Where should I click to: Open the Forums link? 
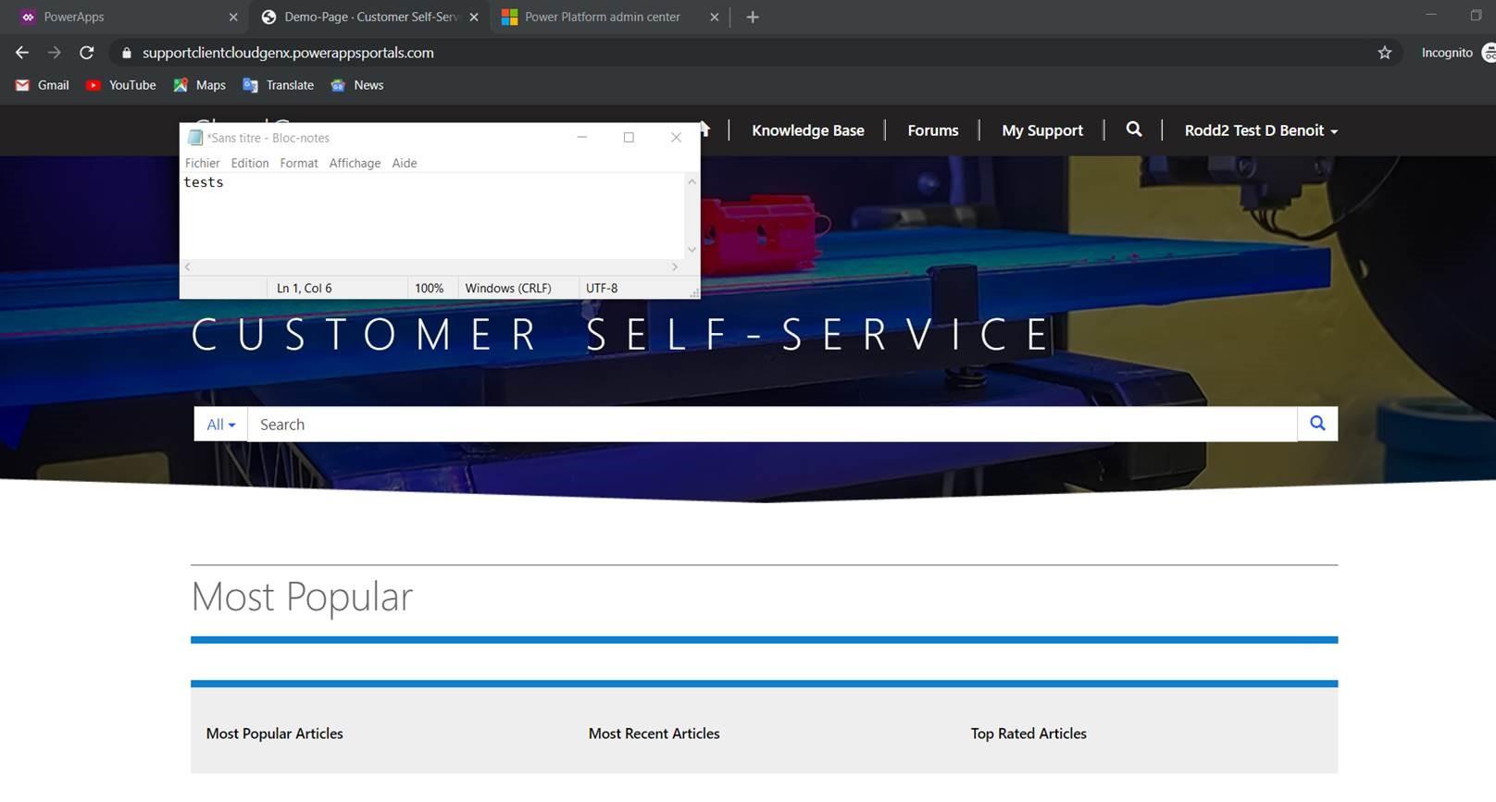pos(932,130)
